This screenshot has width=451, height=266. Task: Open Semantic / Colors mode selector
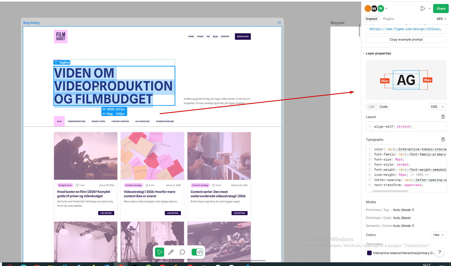(403, 226)
